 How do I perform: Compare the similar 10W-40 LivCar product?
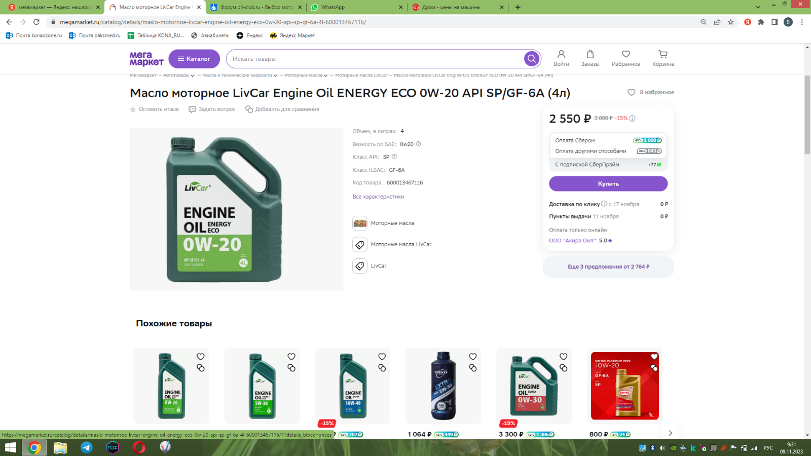click(x=382, y=368)
